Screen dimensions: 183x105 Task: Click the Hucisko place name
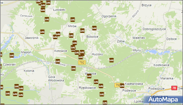[97, 54]
